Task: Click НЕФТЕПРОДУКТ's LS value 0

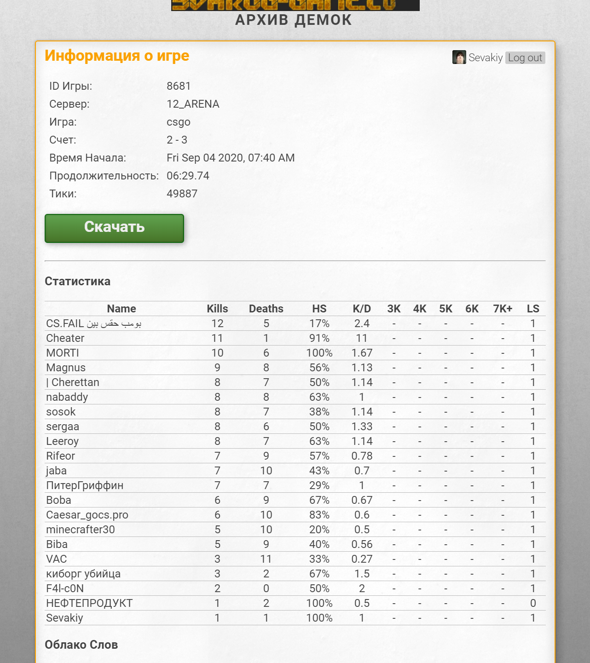Action: coord(533,603)
